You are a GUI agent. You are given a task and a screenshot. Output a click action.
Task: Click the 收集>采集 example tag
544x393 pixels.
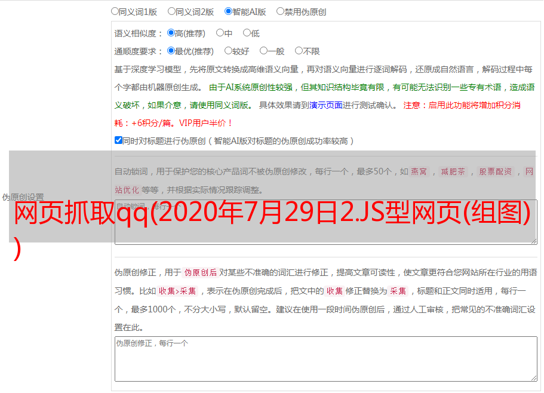tap(177, 291)
